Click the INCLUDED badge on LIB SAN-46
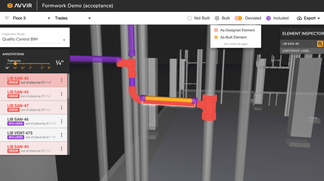Screen dimensions: 324x181 tap(16, 123)
